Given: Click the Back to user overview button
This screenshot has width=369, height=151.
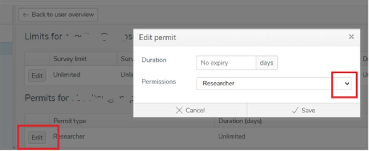Looking at the screenshot, I should point(58,15).
